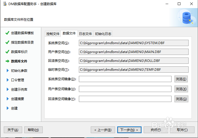Click the 回滚表空间(R) label
198x138 pixels.
click(59, 61)
